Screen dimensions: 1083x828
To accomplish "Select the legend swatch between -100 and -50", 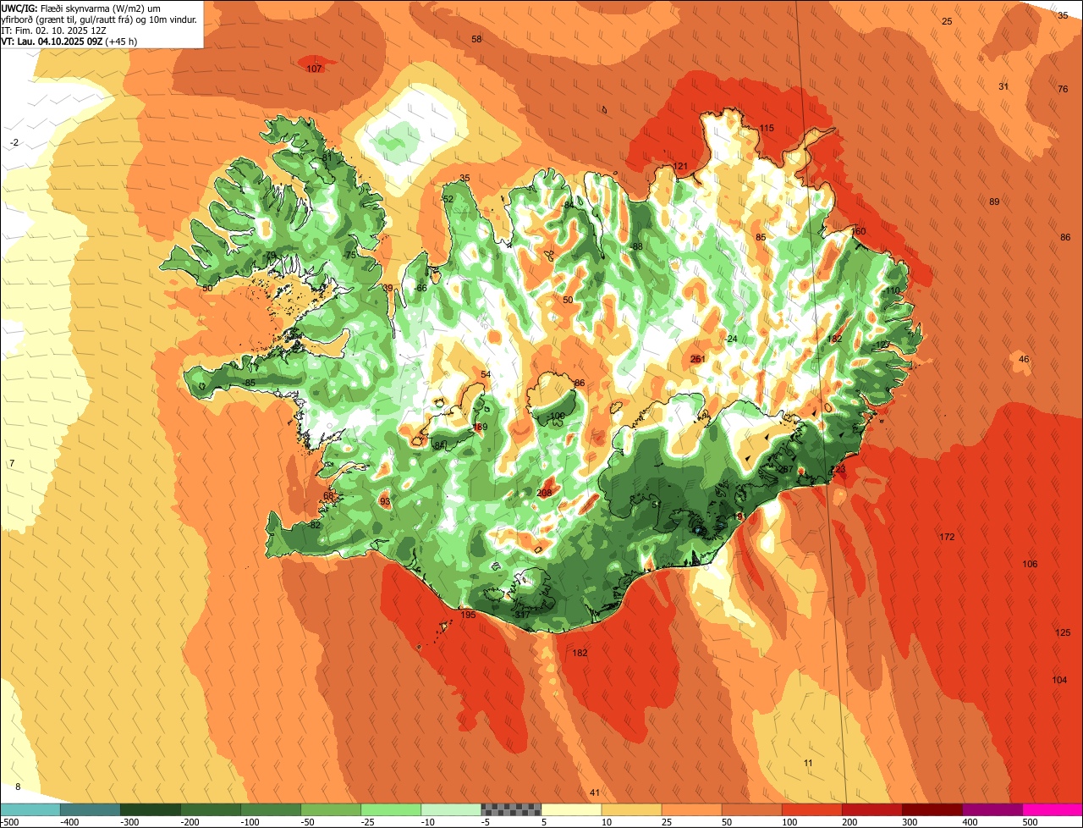I will (271, 809).
